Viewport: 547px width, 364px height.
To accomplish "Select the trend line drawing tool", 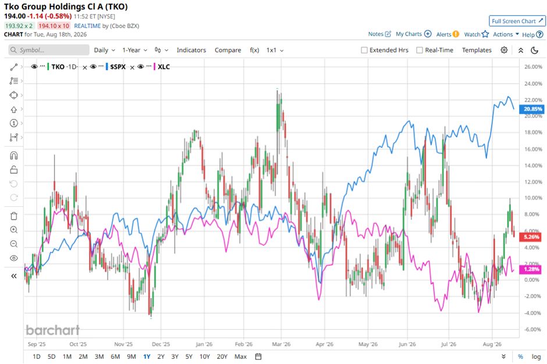I will [x=13, y=67].
